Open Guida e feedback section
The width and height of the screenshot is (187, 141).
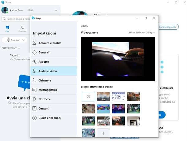54,118
